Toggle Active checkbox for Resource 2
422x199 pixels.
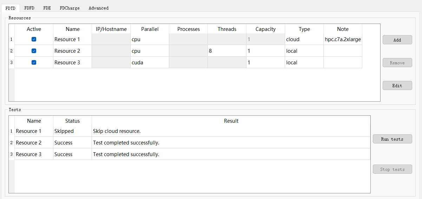34,51
